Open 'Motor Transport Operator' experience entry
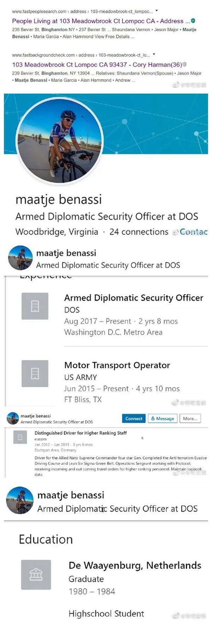Image resolution: width=212 pixels, height=625 pixels. (117, 365)
